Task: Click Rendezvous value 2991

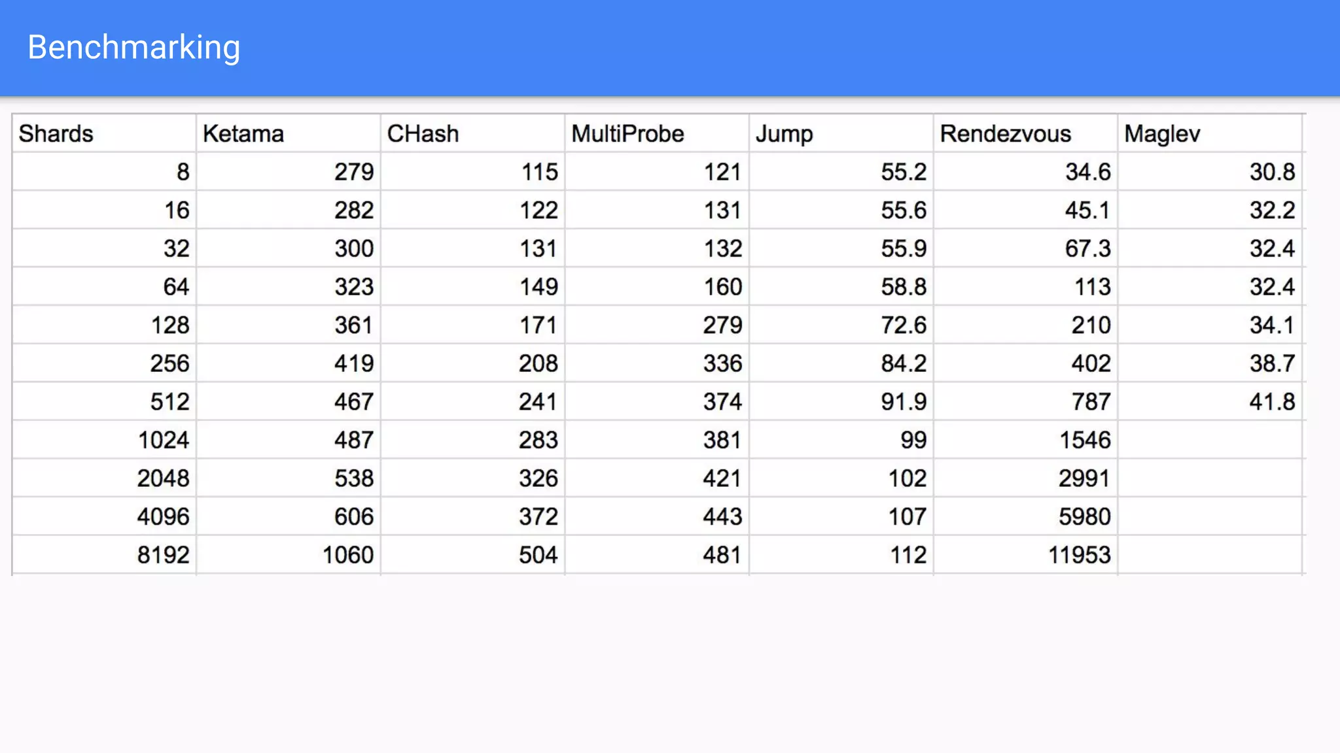Action: click(x=1026, y=478)
